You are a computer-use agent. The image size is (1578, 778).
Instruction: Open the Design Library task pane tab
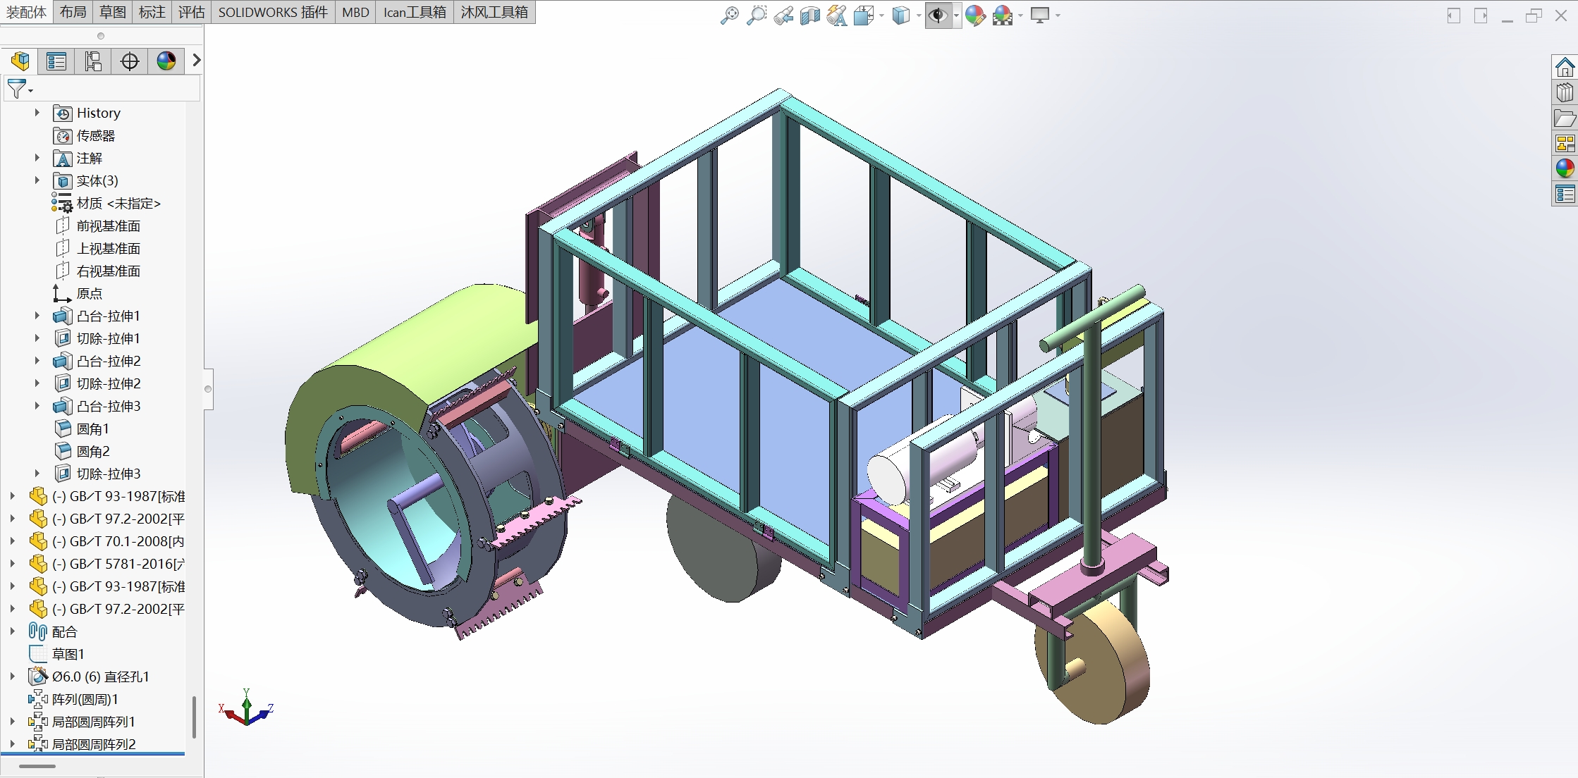1565,93
